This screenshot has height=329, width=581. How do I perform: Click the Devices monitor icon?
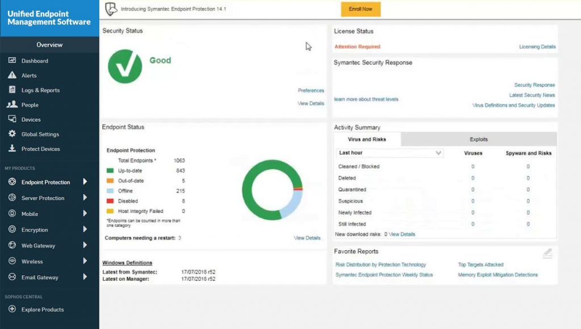tap(12, 119)
